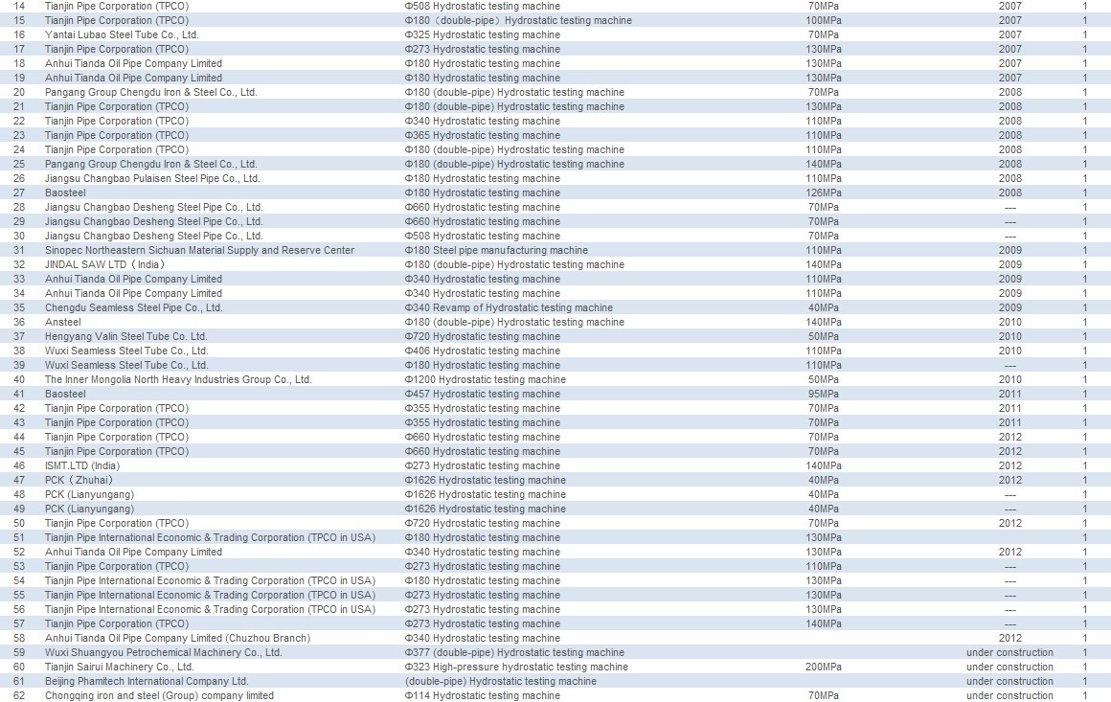Click 140MPa in the JINDAL SAW row
Image resolution: width=1111 pixels, height=702 pixels.
click(824, 264)
